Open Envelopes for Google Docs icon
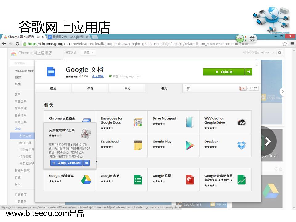Screen dimensions: 296x222 [138, 122]
